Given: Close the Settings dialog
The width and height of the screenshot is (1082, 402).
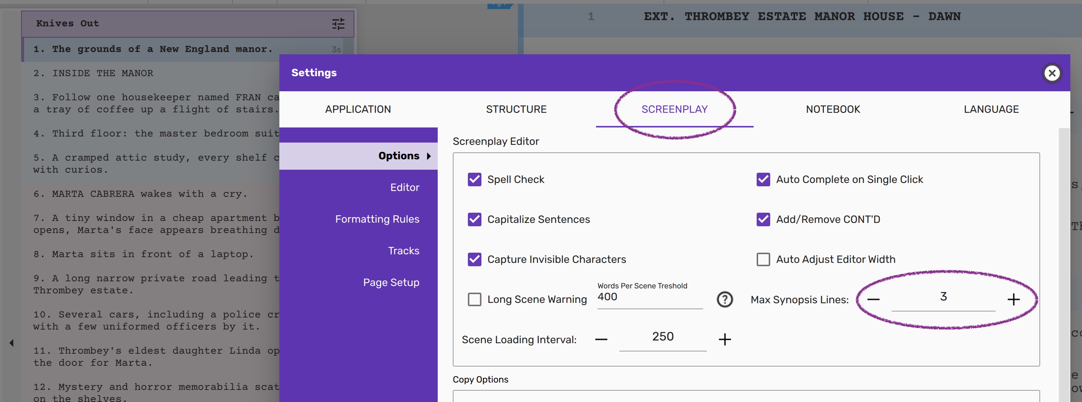Looking at the screenshot, I should pos(1051,73).
